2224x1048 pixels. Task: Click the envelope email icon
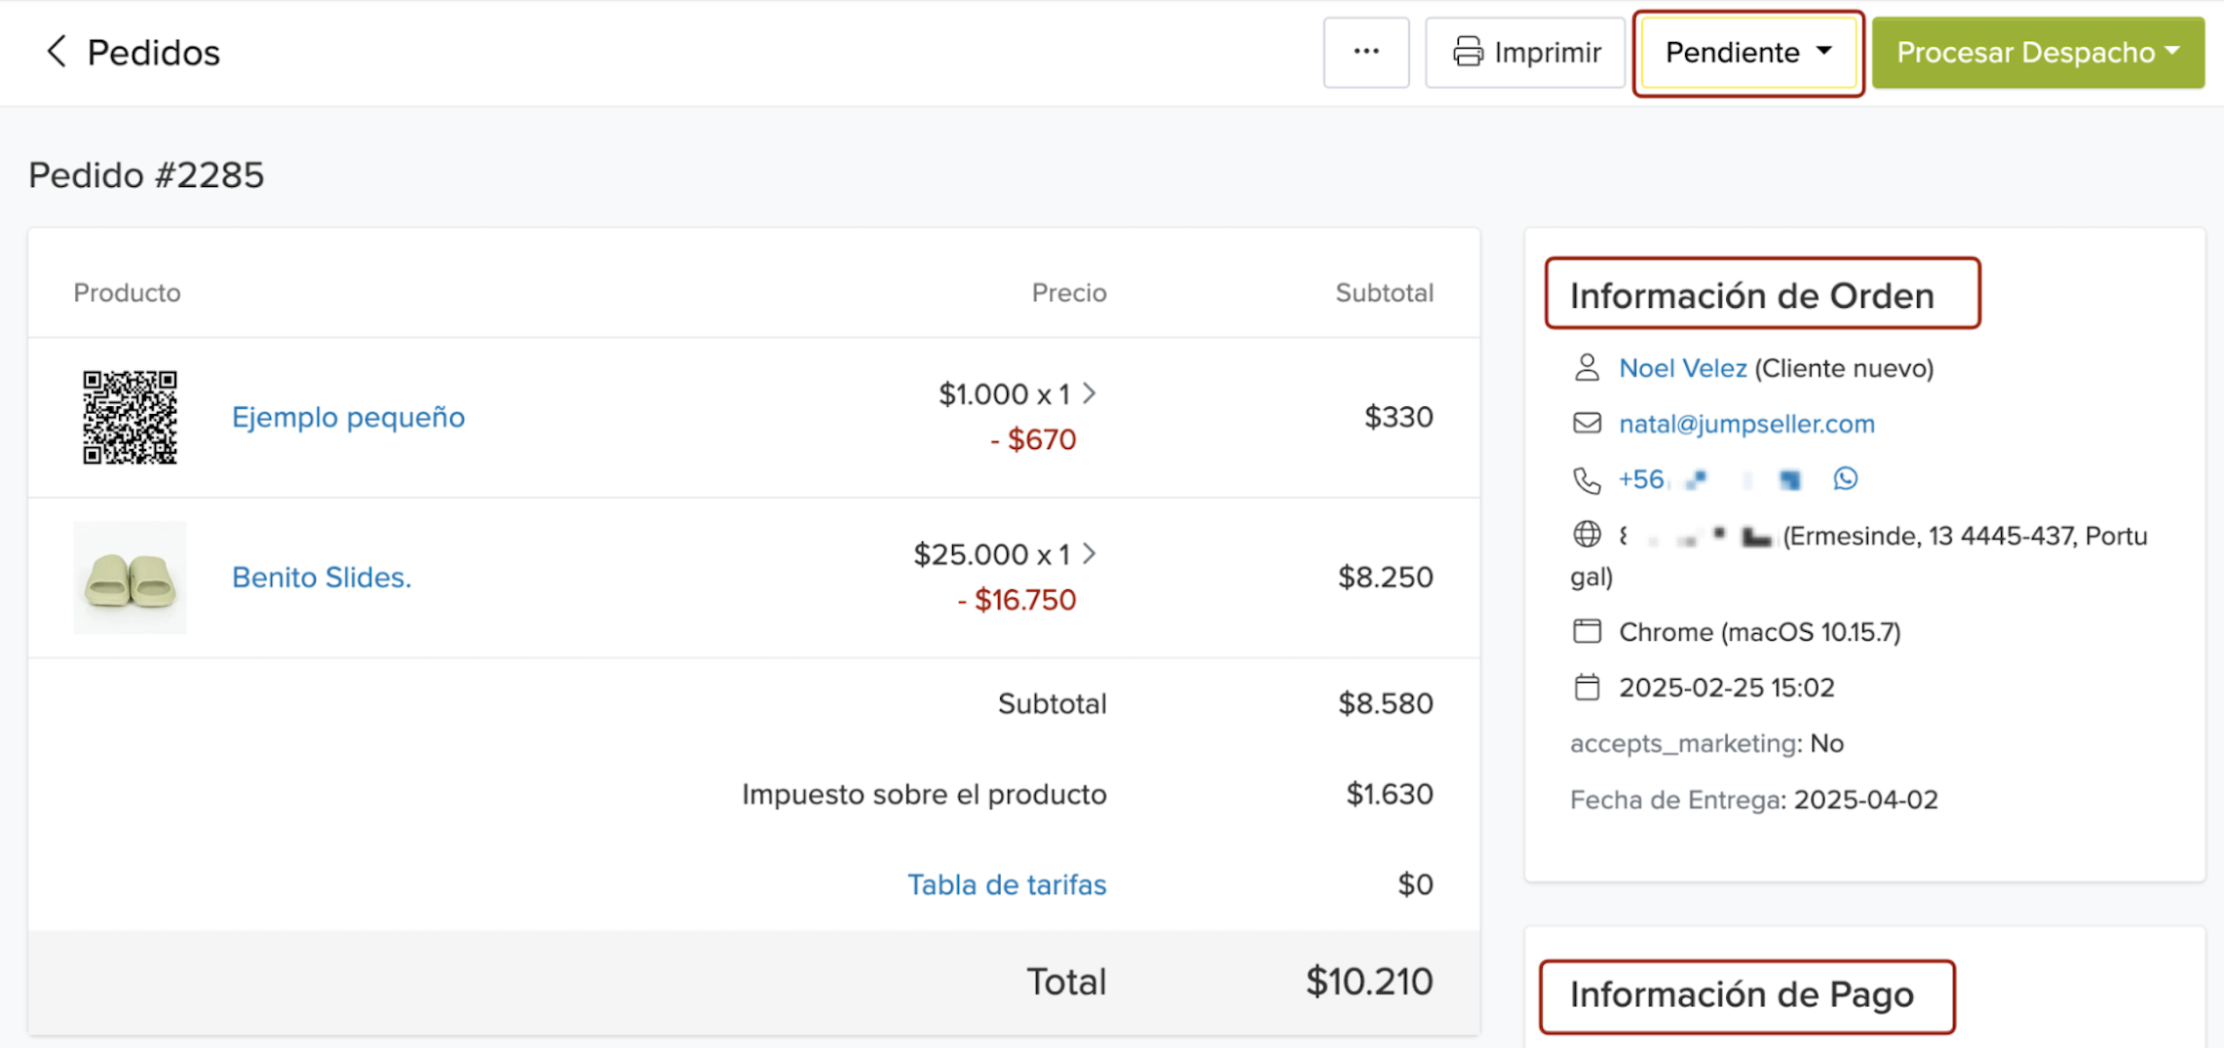[1587, 424]
